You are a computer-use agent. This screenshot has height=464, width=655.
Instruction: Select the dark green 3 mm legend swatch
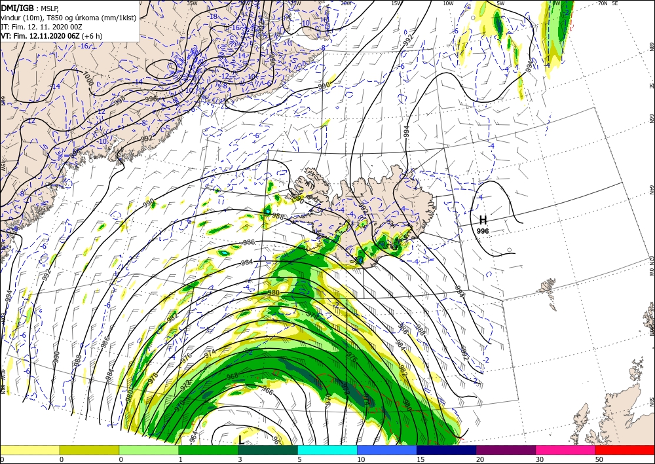click(x=268, y=450)
